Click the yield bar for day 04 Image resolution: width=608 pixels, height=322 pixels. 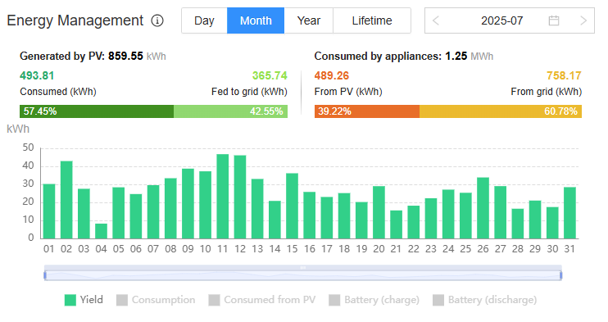point(102,231)
